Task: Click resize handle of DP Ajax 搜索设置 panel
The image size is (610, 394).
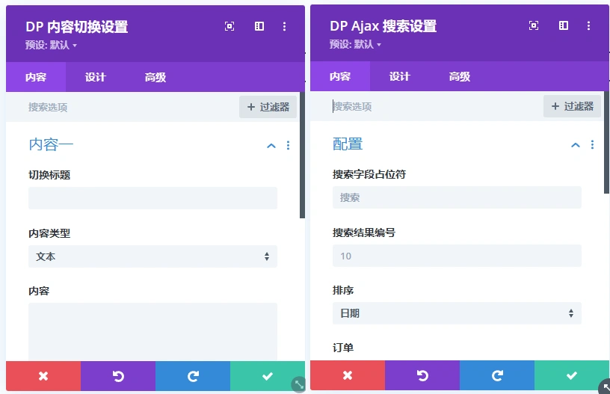Action: click(605, 387)
